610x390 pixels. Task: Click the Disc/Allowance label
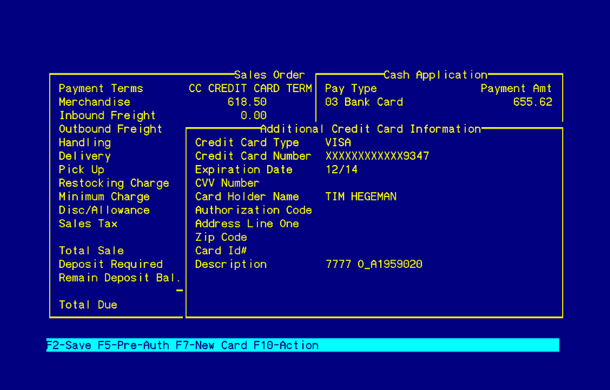click(104, 210)
